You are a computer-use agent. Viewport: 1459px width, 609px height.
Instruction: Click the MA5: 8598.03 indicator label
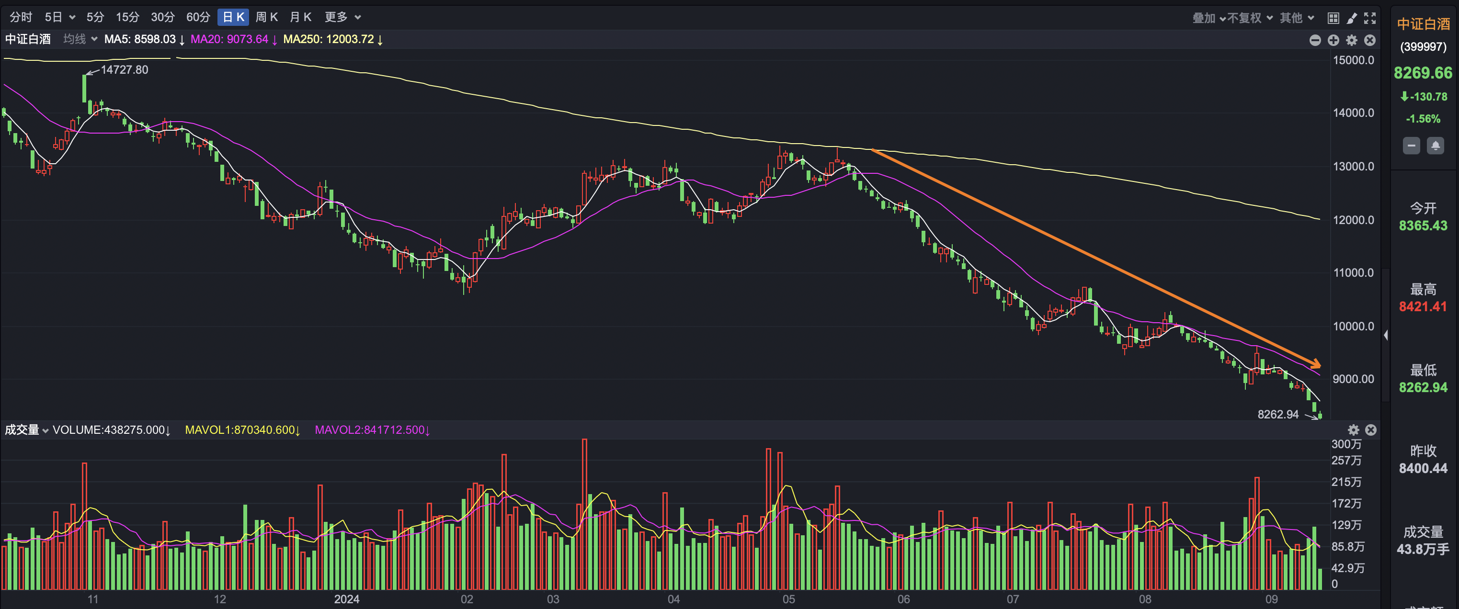pos(145,39)
